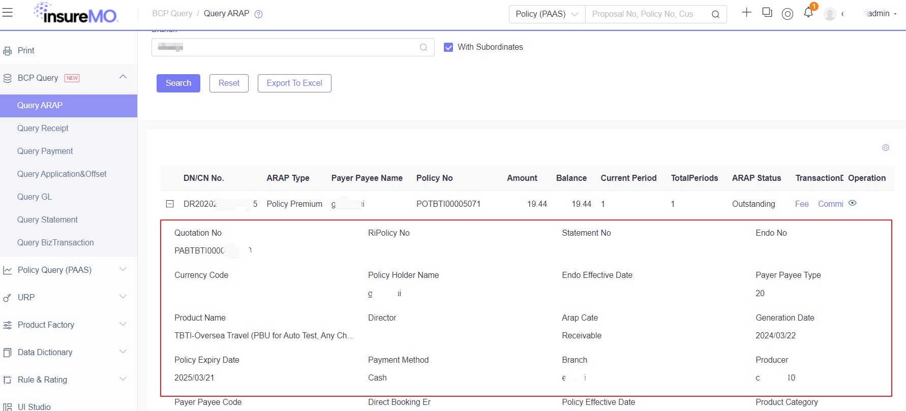Image resolution: width=906 pixels, height=411 pixels.
Task: Click the Print printer icon in the sidebar
Action: click(7, 51)
